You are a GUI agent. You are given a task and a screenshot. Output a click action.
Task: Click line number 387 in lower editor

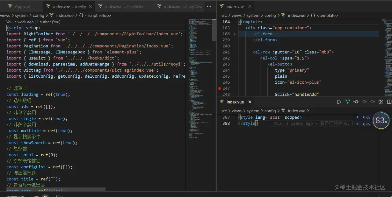click(x=226, y=117)
